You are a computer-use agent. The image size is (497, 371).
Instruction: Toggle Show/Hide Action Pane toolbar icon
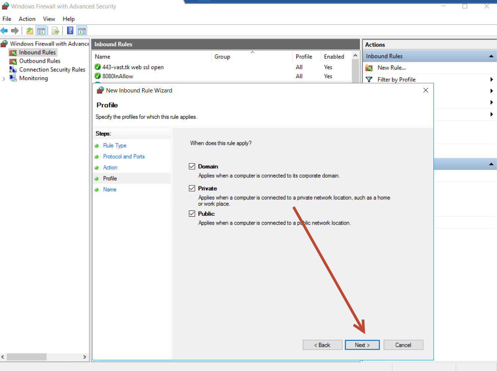click(x=82, y=31)
